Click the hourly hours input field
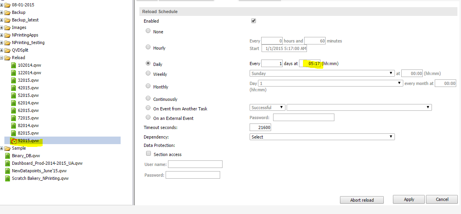461x214 pixels. 272,41
